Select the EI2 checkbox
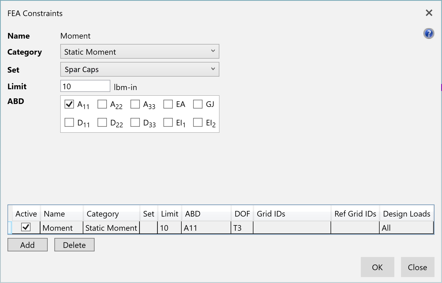This screenshot has width=442, height=283. 198,122
